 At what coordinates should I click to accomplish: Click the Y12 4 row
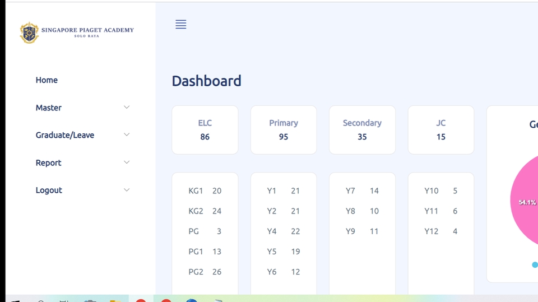coord(441,231)
